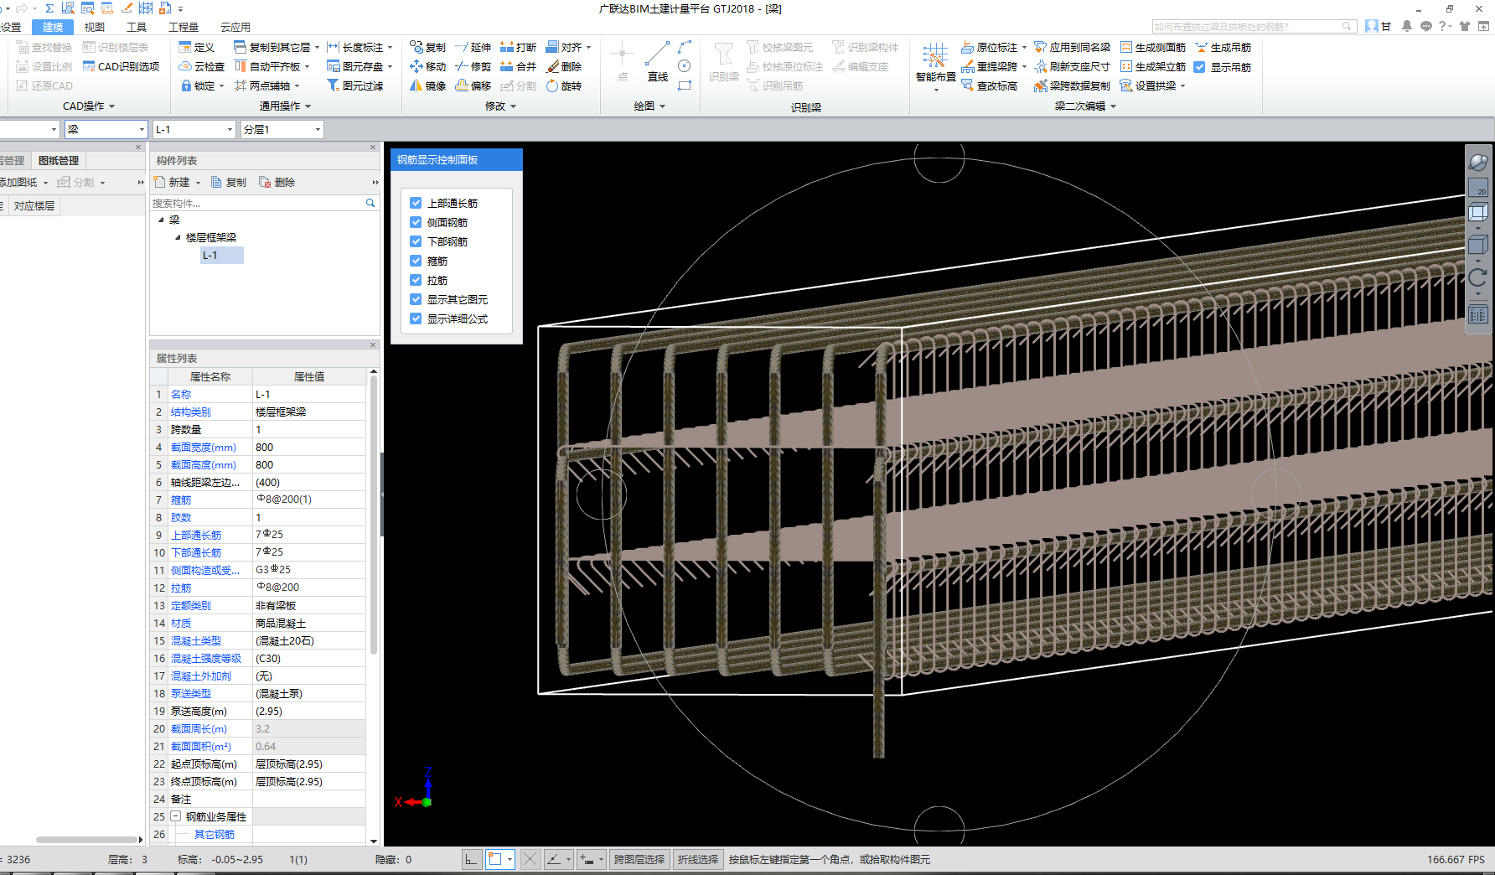
Task: Toggle 箍筋 stirrup display checkbox
Action: [416, 261]
